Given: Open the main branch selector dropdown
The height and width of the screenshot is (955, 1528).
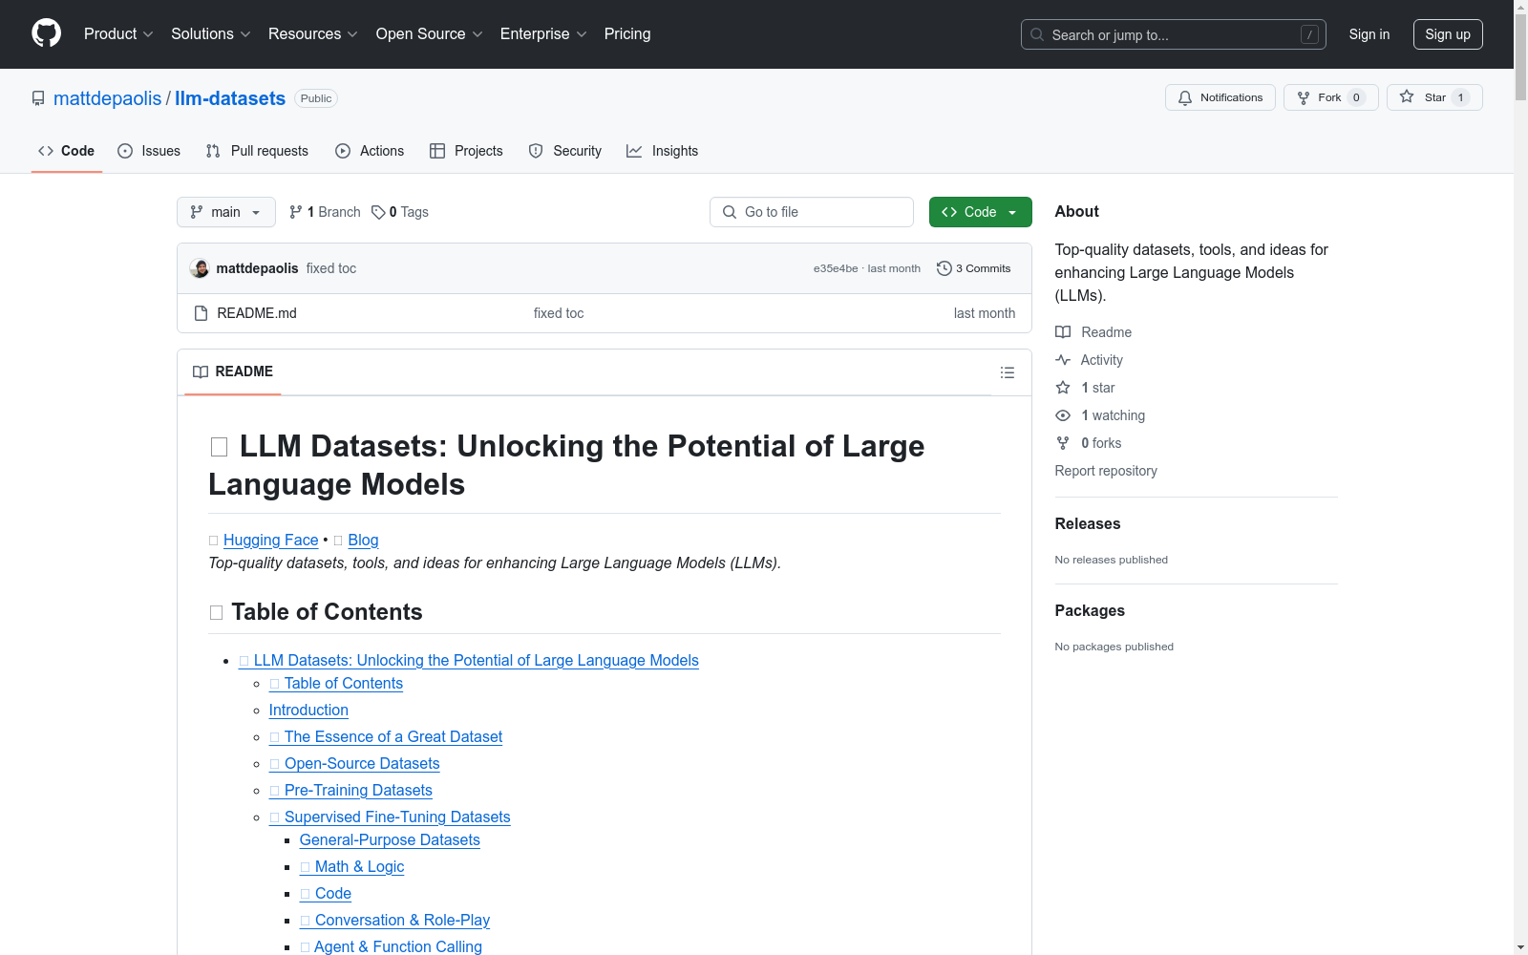Looking at the screenshot, I should 226,212.
